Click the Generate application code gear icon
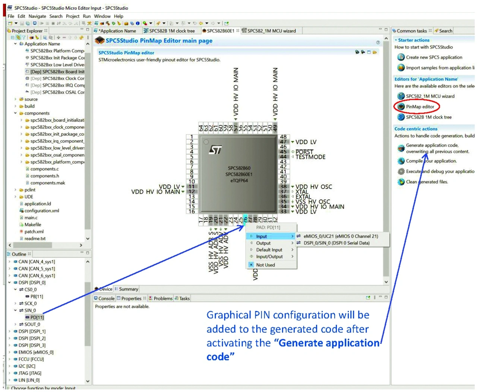 401,148
